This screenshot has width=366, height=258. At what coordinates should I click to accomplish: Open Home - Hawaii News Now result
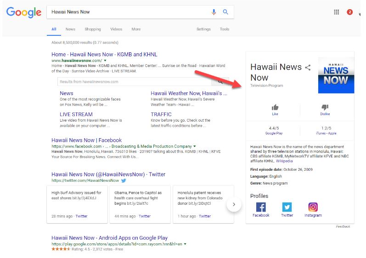click(104, 54)
